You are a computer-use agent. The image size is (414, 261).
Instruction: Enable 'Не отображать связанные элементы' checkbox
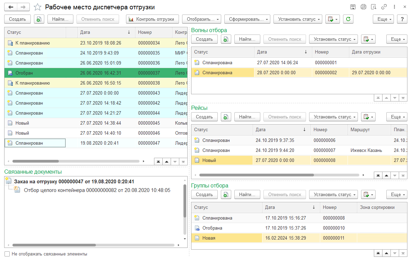7,254
